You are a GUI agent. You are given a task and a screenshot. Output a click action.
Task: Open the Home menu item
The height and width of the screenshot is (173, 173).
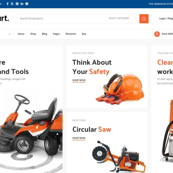click(21, 34)
